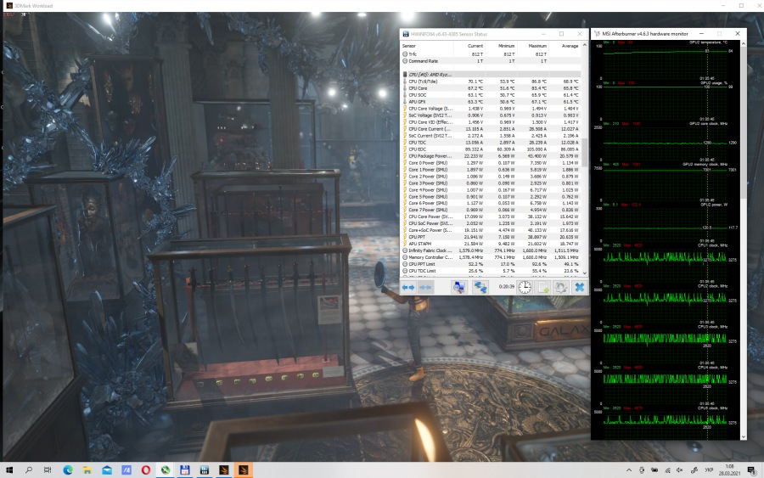
Task: Select the APU GFX temperature row
Action: [491, 102]
